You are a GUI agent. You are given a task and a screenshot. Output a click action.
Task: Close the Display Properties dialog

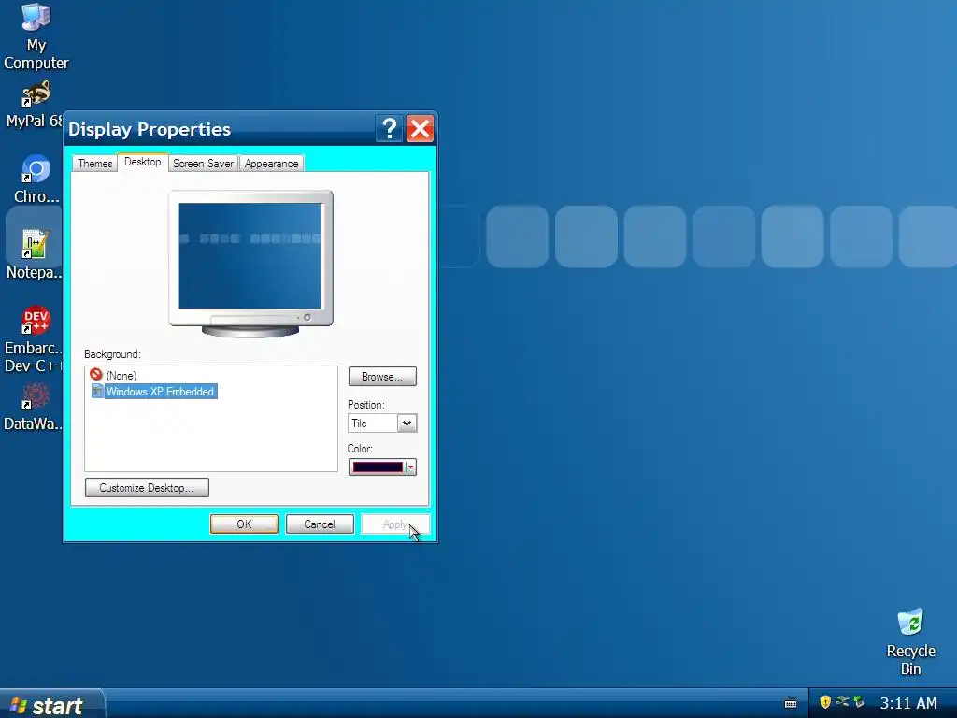pos(420,129)
